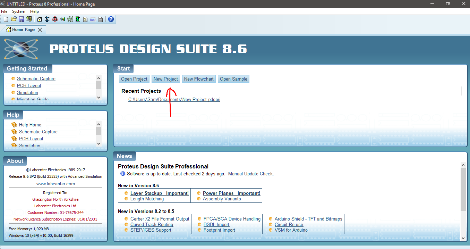The width and height of the screenshot is (470, 249).
Task: Click the Save Project floppy disk icon
Action: point(22,19)
